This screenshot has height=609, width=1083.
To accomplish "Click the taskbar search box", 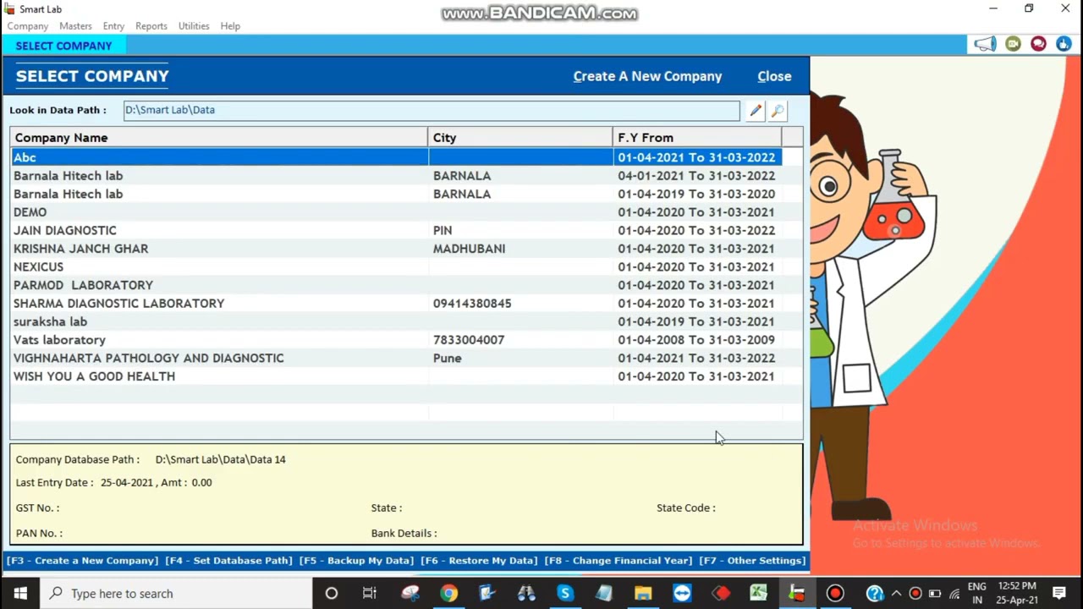I will tap(175, 593).
